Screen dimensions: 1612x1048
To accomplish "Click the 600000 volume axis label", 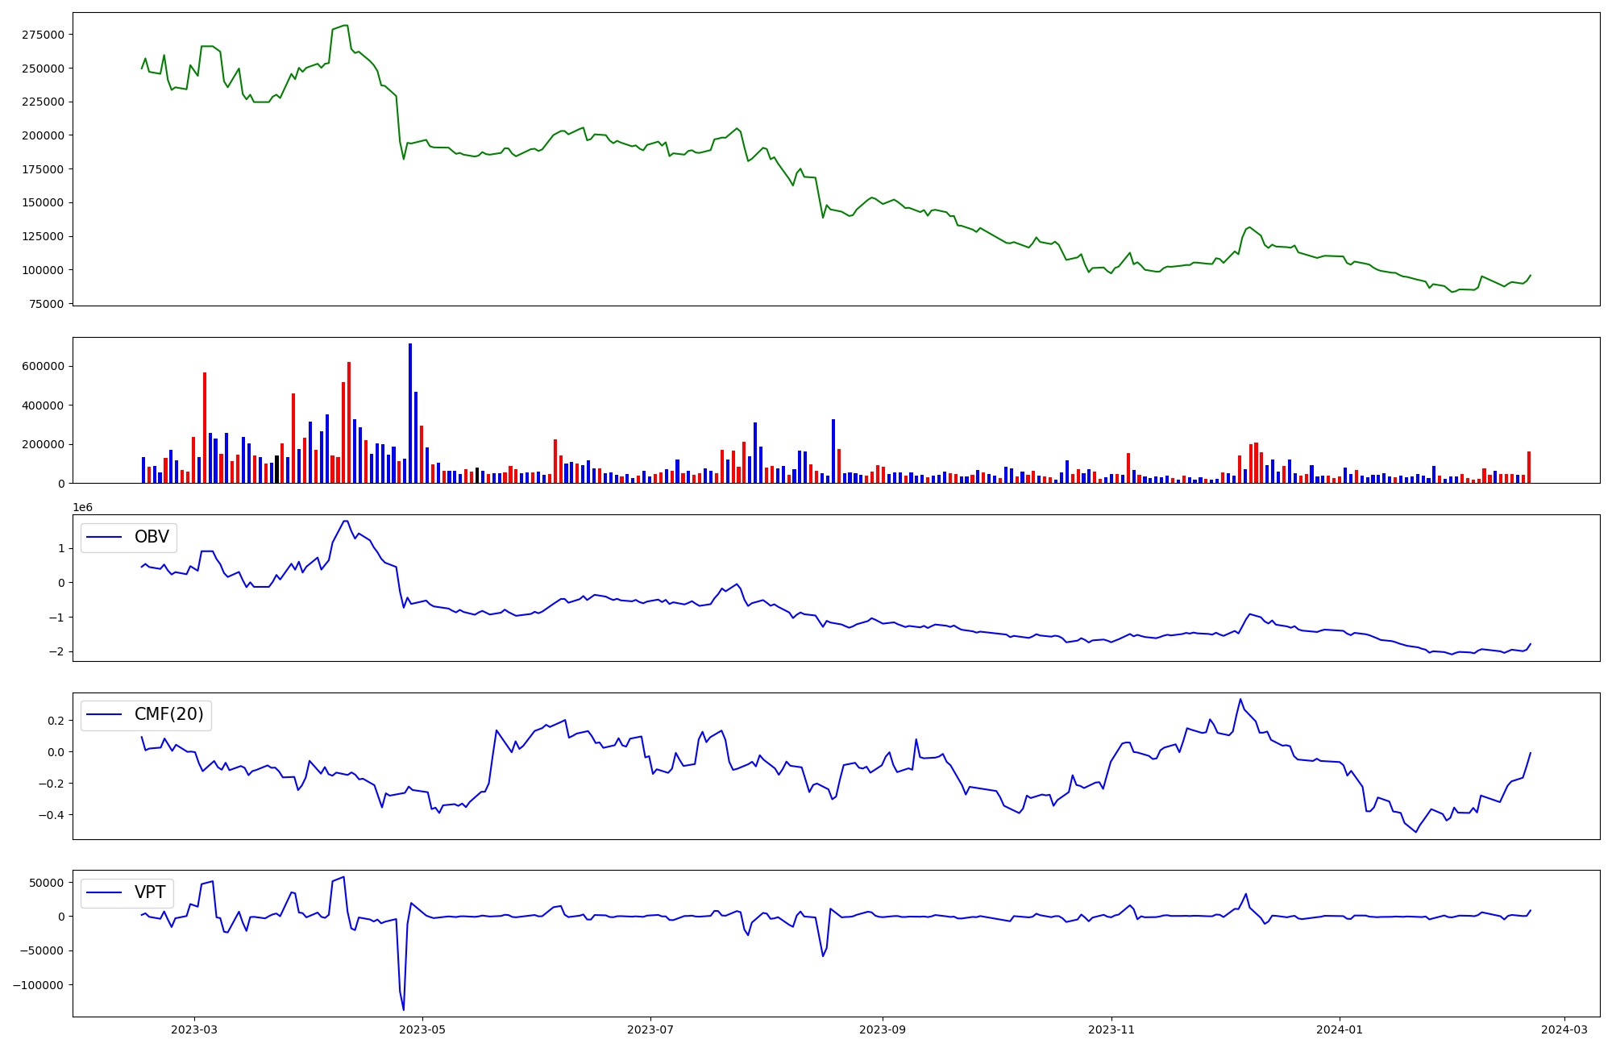I will coord(44,366).
